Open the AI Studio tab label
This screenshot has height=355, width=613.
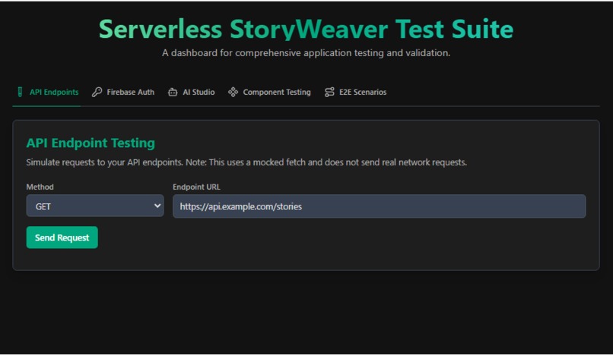click(199, 92)
